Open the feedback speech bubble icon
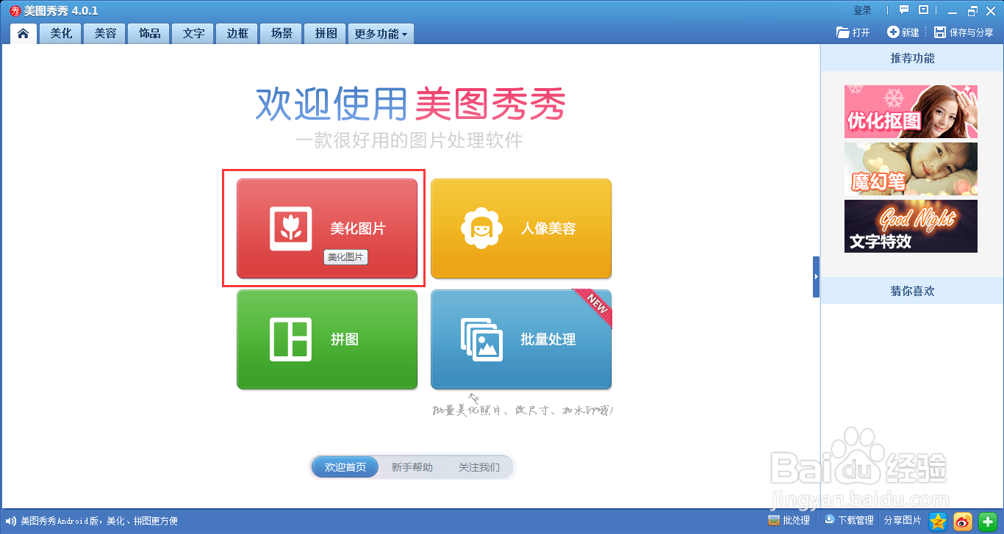The height and width of the screenshot is (534, 1004). pyautogui.click(x=904, y=10)
